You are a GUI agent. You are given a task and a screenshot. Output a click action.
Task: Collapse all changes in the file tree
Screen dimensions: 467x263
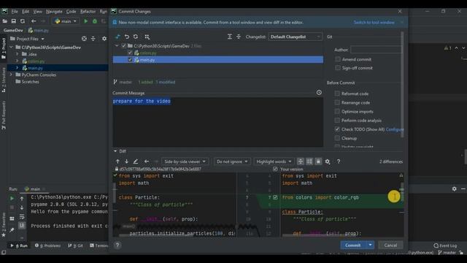coord(239,37)
